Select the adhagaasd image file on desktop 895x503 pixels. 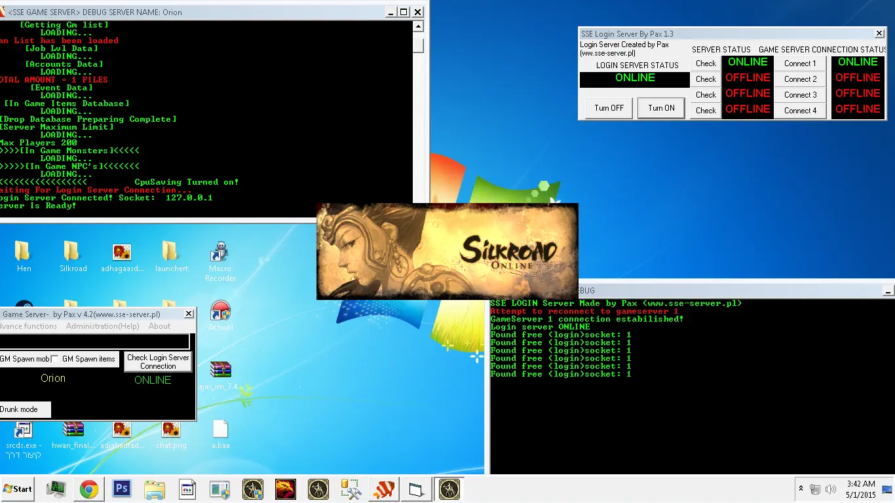(122, 257)
